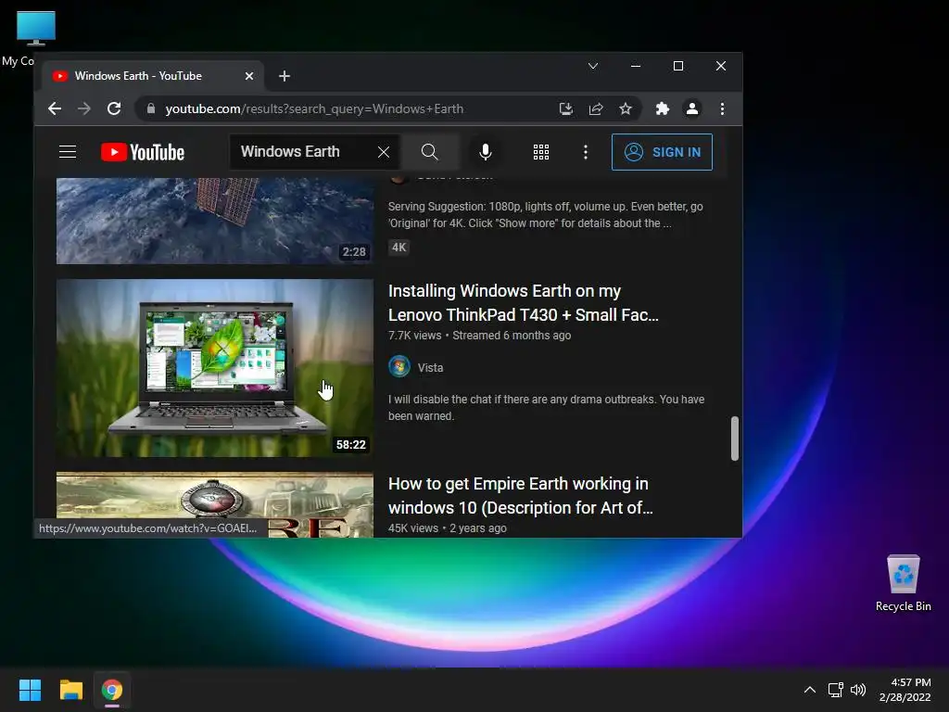
Task: Bookmark this tab with the star icon
Action: click(626, 108)
